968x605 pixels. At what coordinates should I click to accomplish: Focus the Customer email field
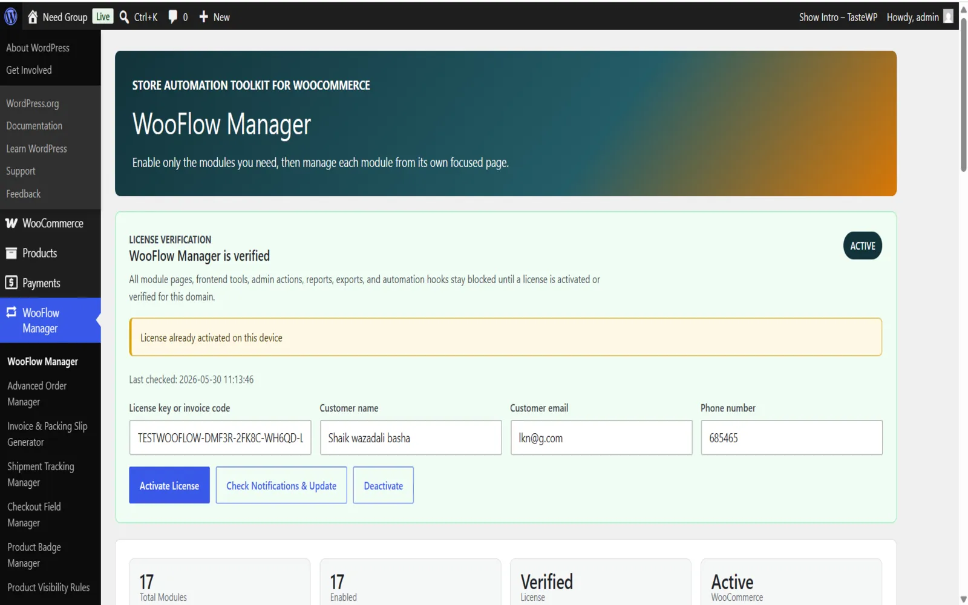(601, 437)
